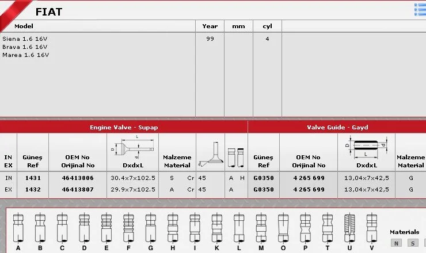Image resolution: width=426 pixels, height=253 pixels.
Task: Select valve stem type D diagram
Action: coord(85,228)
